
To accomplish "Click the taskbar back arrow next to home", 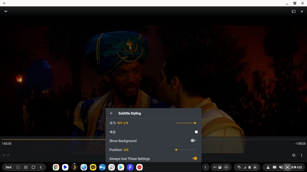I will tap(41, 167).
